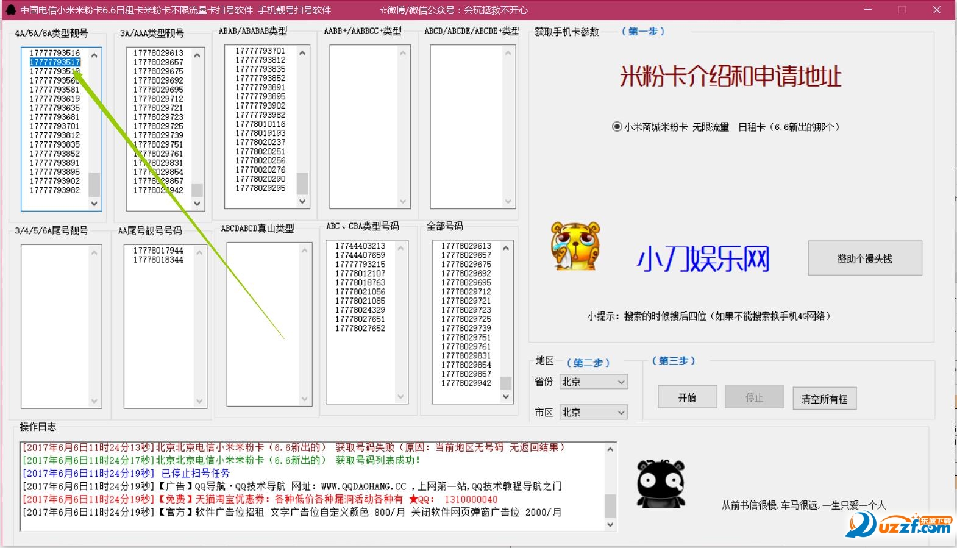Click the QQ导航 ad log line
The height and width of the screenshot is (548, 957).
pos(292,486)
